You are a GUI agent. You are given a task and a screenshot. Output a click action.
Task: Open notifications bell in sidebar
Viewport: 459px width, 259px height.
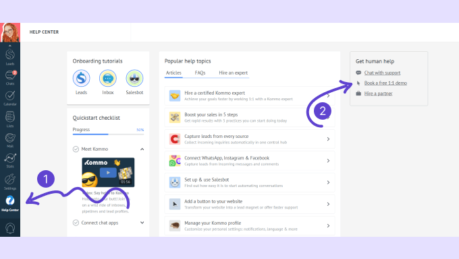(10, 228)
